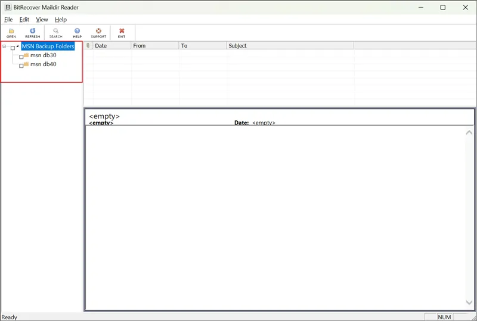Sort messages by Date column header
The image size is (477, 321).
click(x=111, y=46)
